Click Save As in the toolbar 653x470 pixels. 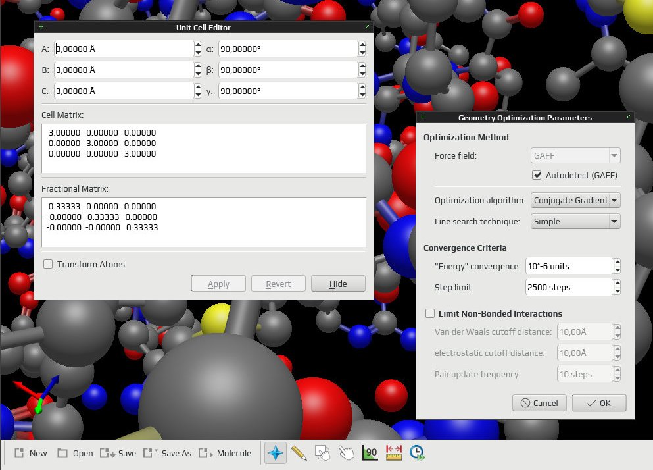167,453
